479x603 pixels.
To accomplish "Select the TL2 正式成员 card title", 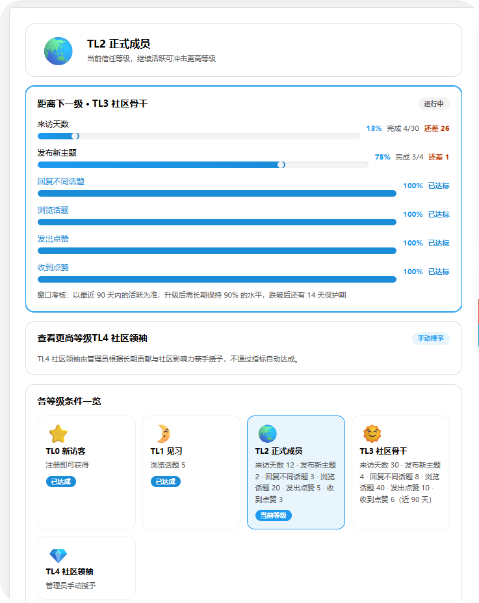I will 279,451.
